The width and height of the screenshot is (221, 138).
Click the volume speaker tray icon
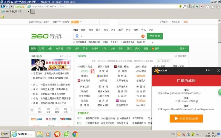pos(202,134)
